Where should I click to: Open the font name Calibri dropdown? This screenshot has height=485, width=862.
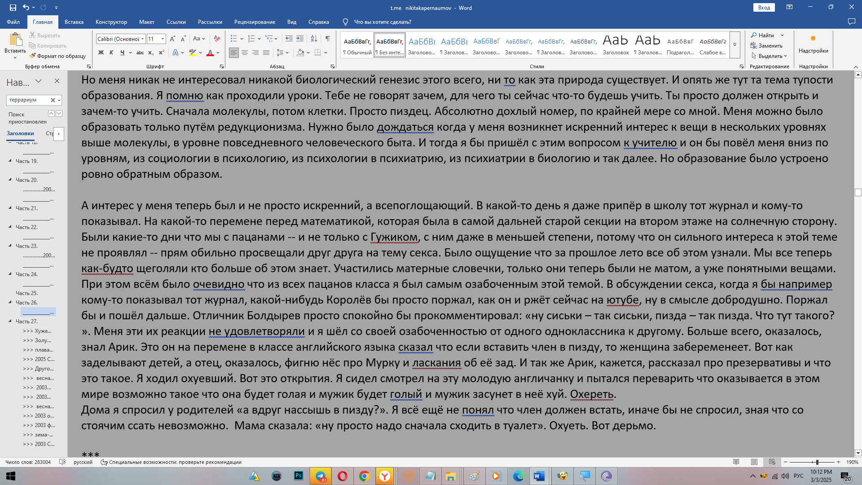point(143,39)
